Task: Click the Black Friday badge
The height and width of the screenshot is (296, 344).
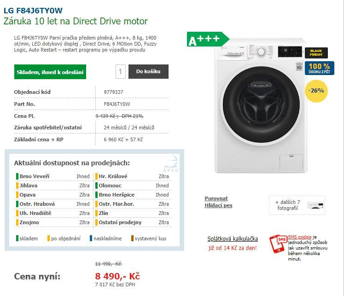Action: pyautogui.click(x=316, y=53)
